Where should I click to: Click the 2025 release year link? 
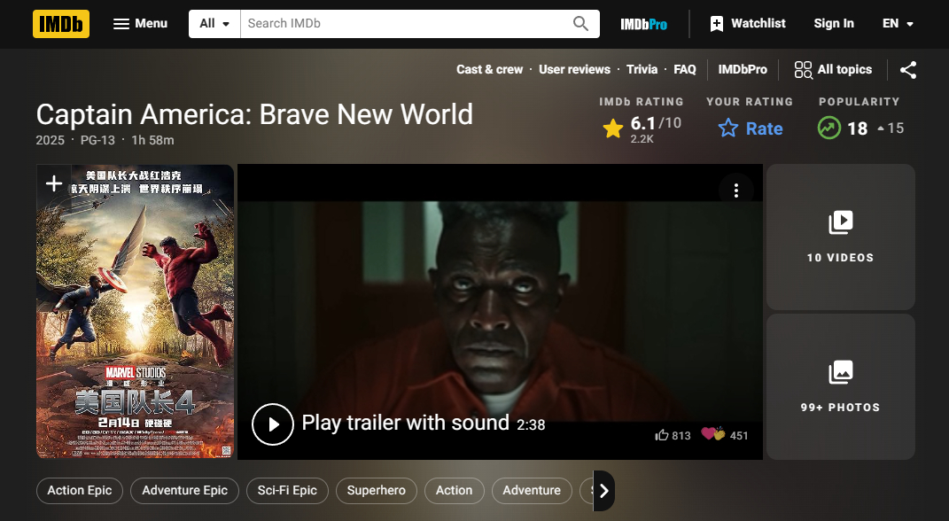click(x=50, y=140)
